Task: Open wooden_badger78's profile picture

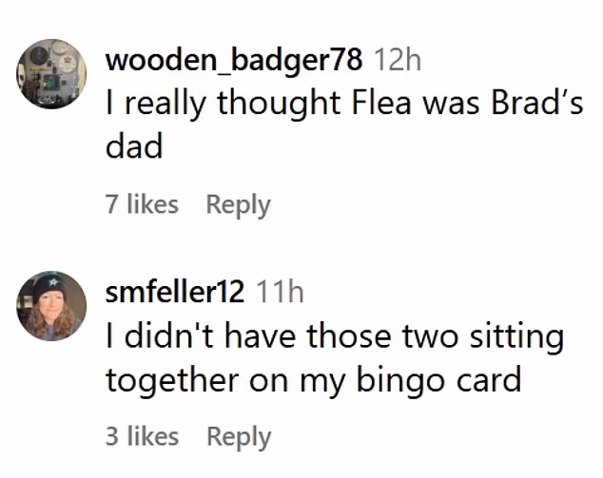Action: [x=51, y=72]
